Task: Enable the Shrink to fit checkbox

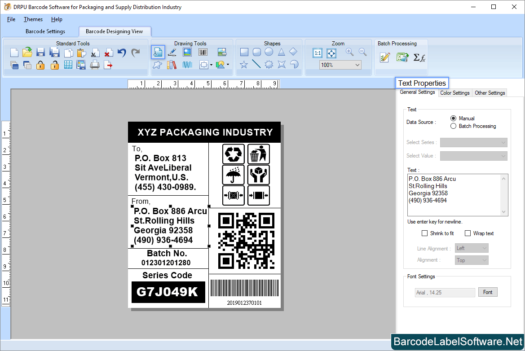Action: coord(424,233)
